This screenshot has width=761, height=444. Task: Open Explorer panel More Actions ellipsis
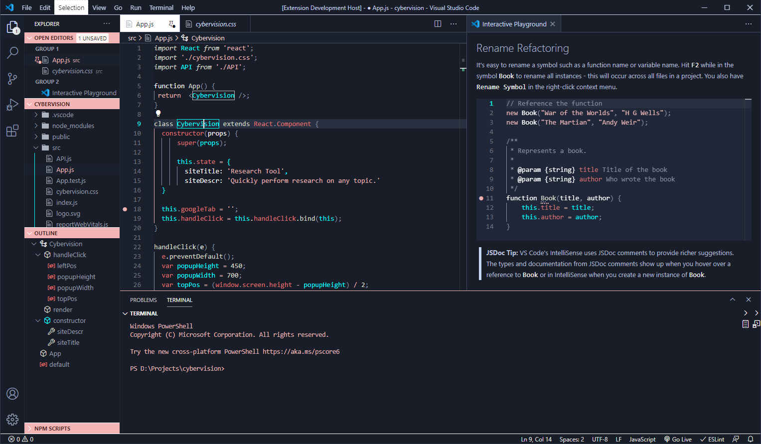click(107, 24)
